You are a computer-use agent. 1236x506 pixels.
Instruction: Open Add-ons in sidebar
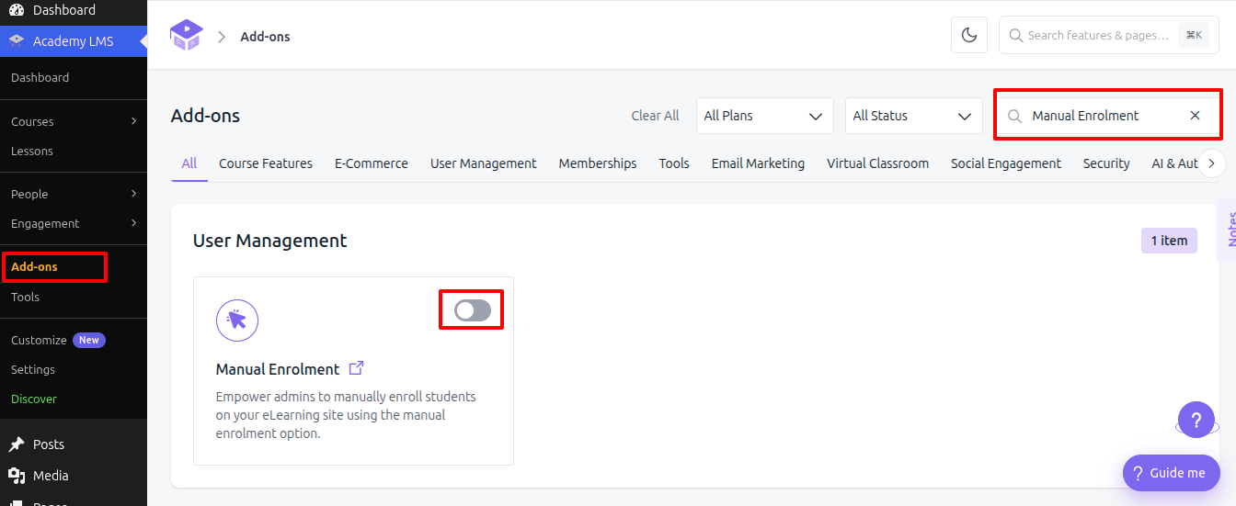pyautogui.click(x=34, y=266)
